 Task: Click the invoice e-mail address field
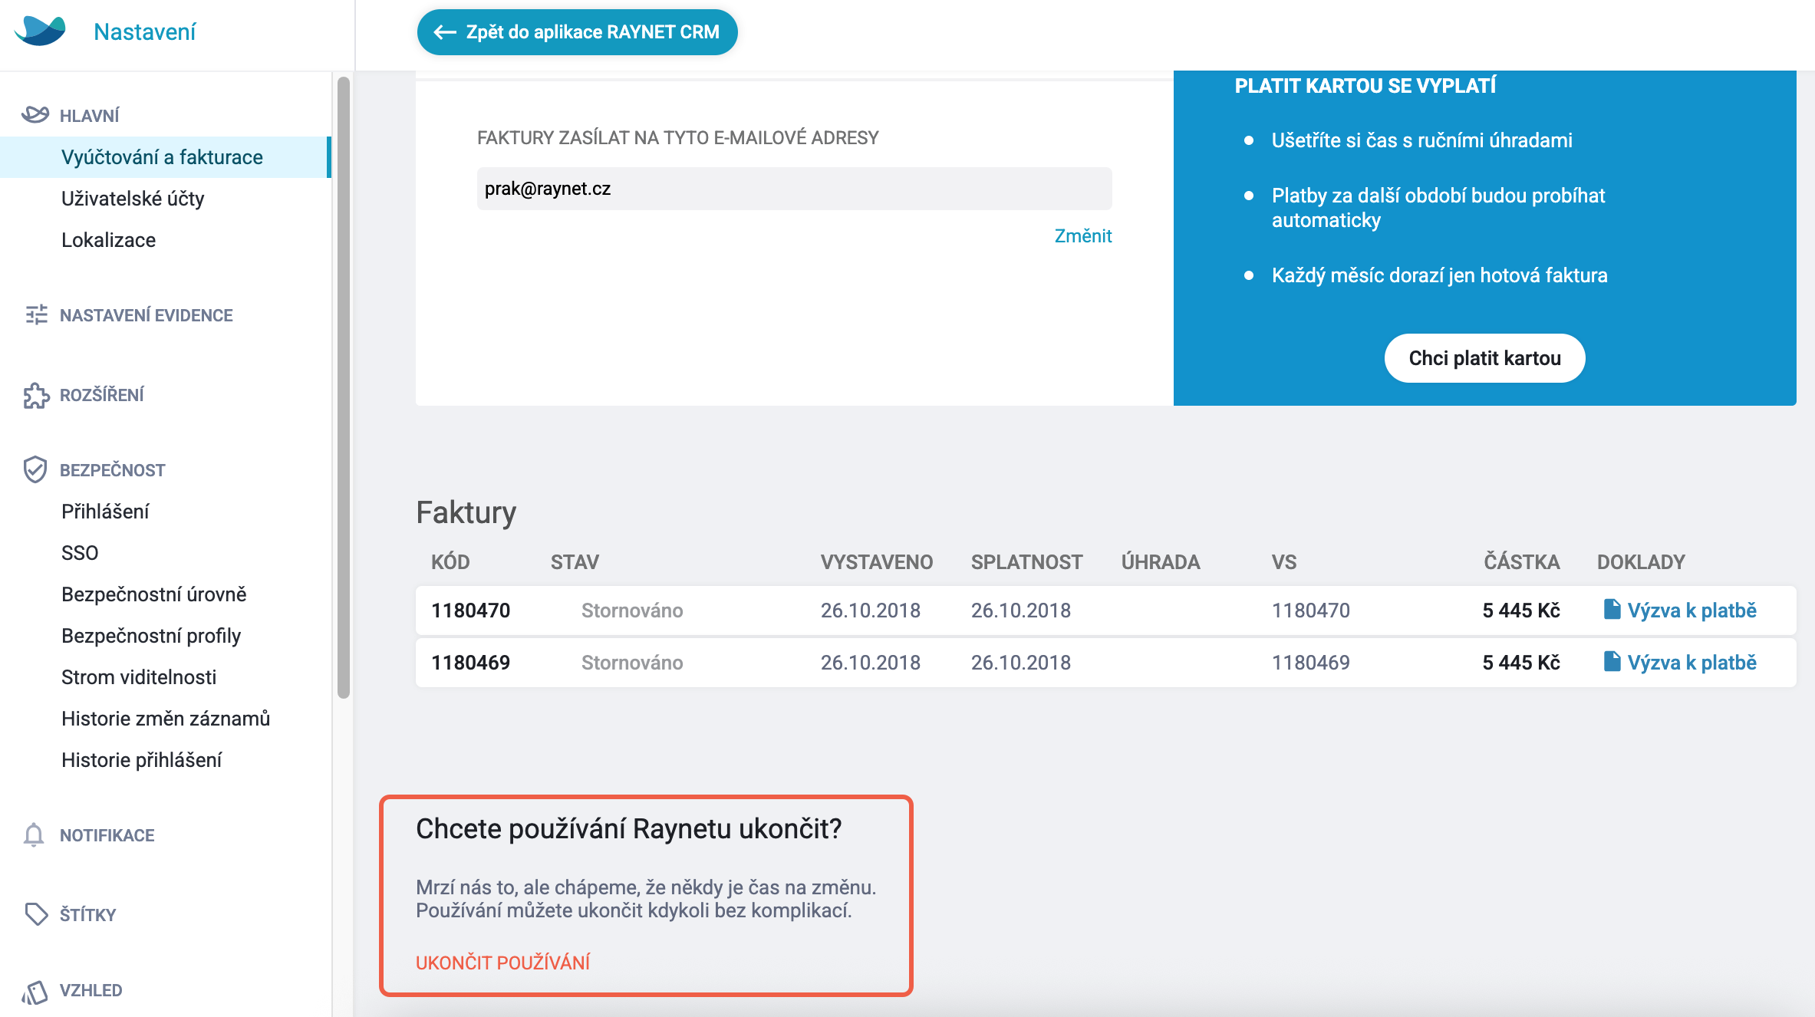tap(795, 189)
